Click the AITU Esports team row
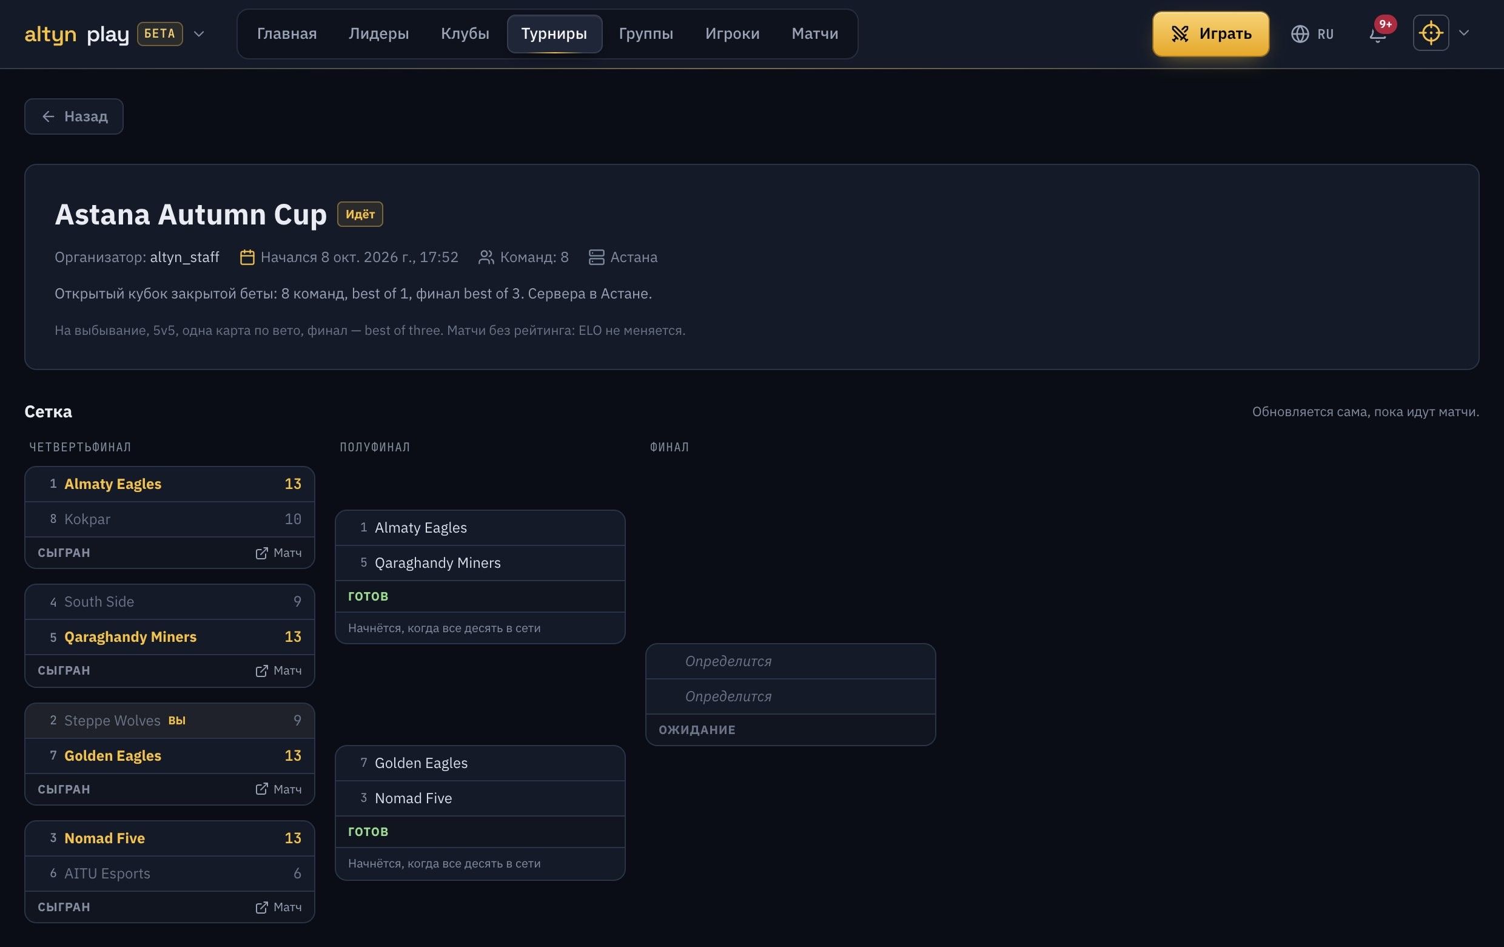1504x947 pixels. click(x=170, y=873)
